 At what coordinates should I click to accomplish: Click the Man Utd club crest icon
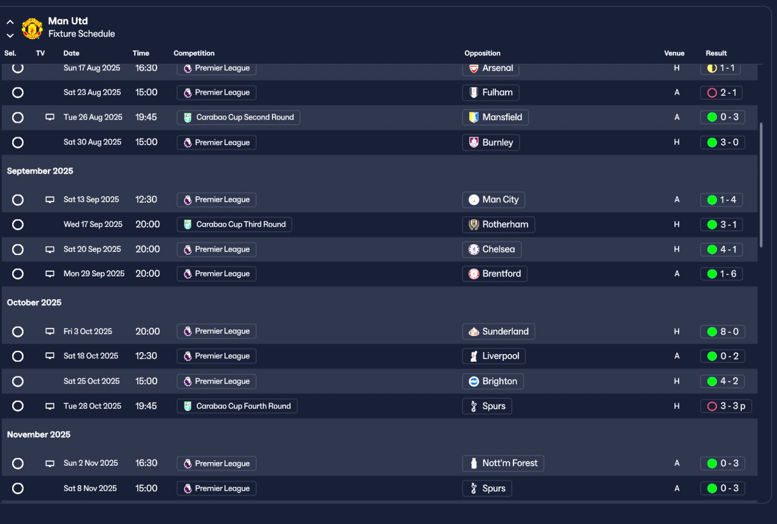32,28
